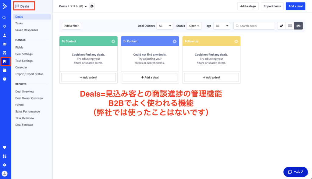Open Deal Settings
Image resolution: width=312 pixels, height=179 pixels.
(x=24, y=54)
